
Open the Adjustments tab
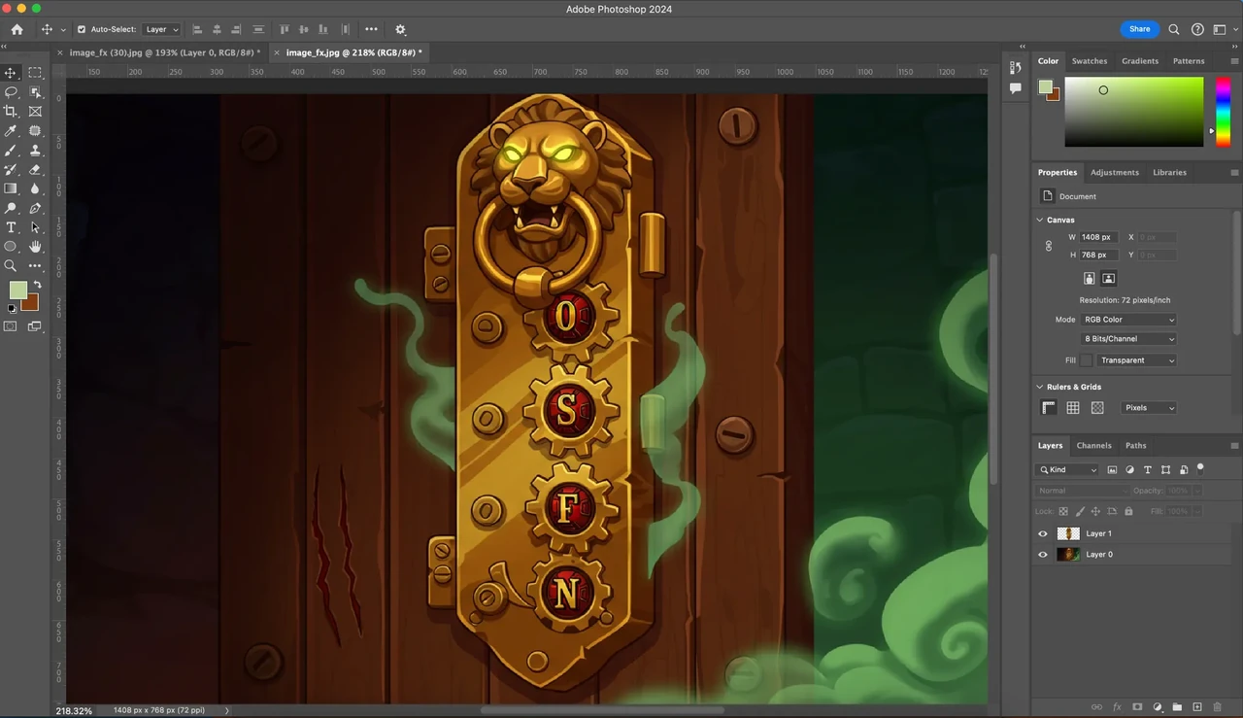pyautogui.click(x=1115, y=172)
